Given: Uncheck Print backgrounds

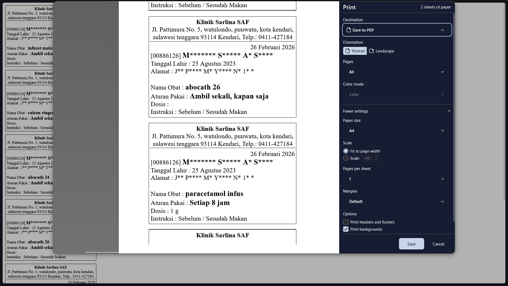Looking at the screenshot, I should click(x=346, y=229).
